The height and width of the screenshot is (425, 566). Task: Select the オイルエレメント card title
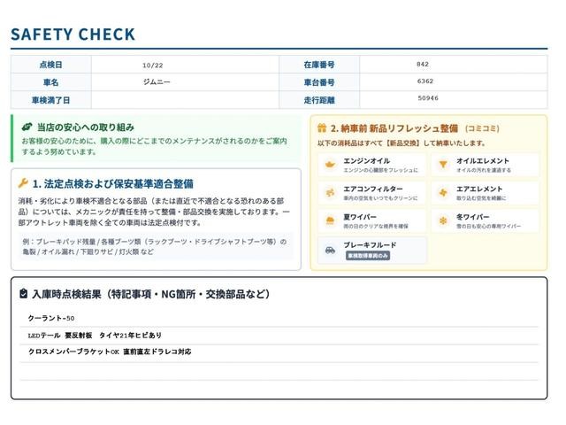(x=483, y=161)
